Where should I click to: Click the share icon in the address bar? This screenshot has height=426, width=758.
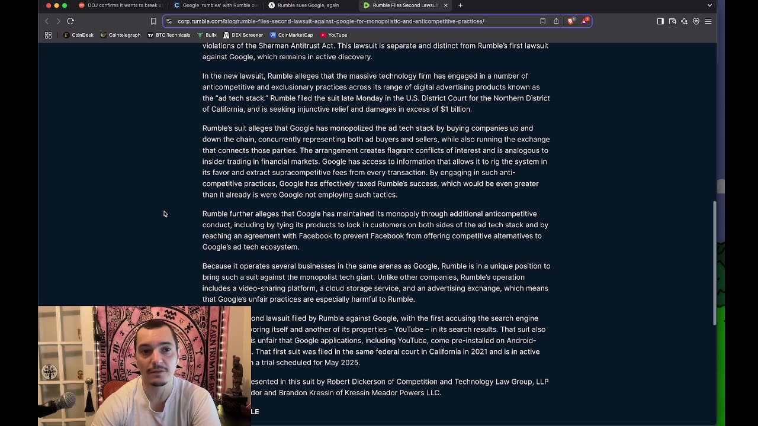pyautogui.click(x=556, y=21)
